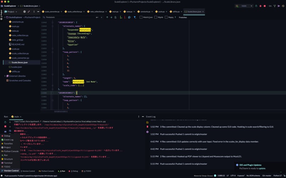Click Material Deep Ocean theme indicator
Image resolution: width=286 pixels, height=178 pixels.
[205, 176]
